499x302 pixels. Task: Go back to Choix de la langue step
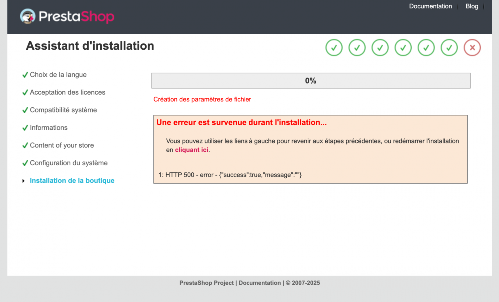[58, 75]
